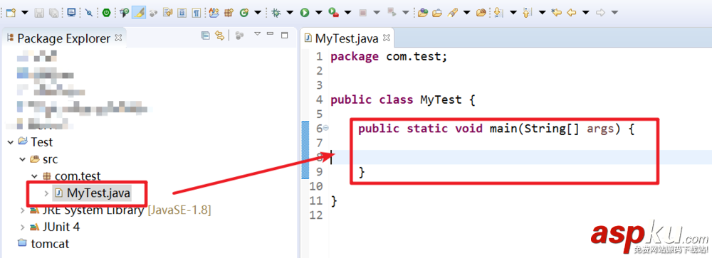
Task: Click the Open Type icon
Action: coord(423,14)
